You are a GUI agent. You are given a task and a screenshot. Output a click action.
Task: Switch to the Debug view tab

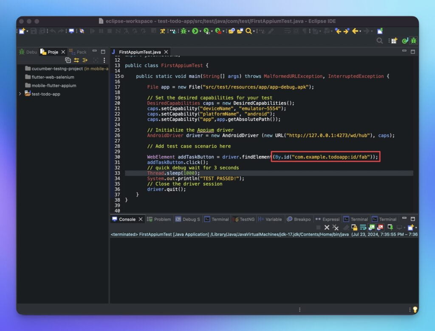[28, 52]
